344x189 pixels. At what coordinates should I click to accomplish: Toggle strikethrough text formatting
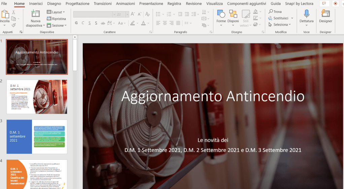pos(103,23)
